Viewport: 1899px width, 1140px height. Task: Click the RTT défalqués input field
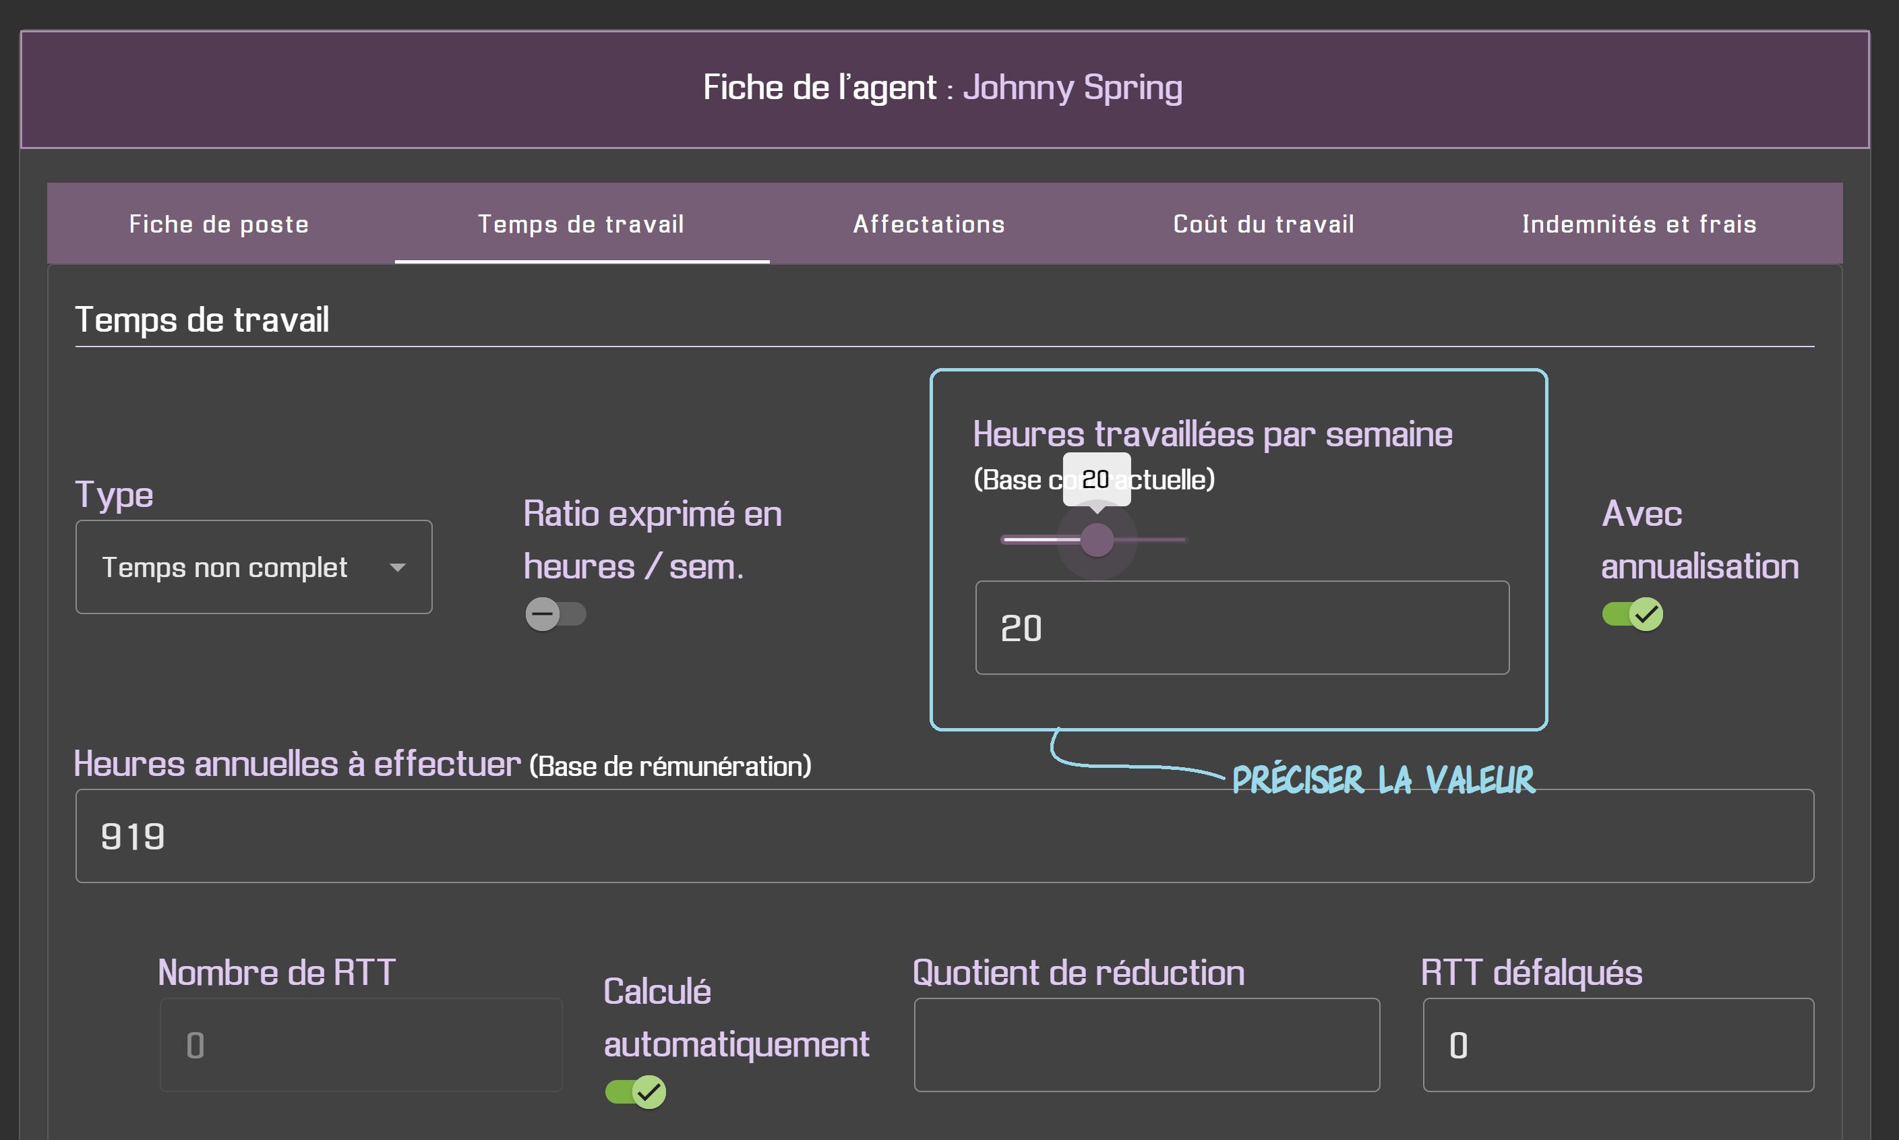pyautogui.click(x=1619, y=1045)
